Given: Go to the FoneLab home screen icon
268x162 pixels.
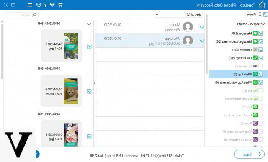Looking at the screenshot, I should tap(262, 5).
